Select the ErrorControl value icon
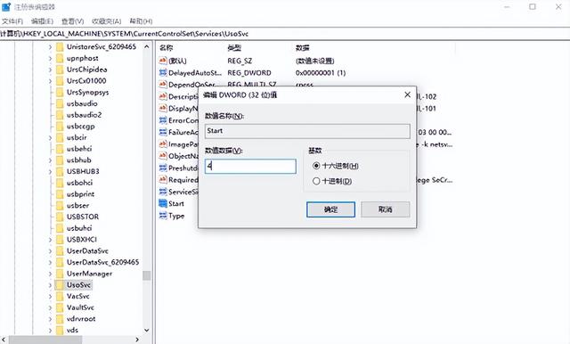Screen dimensions: 570x344 pyautogui.click(x=163, y=120)
